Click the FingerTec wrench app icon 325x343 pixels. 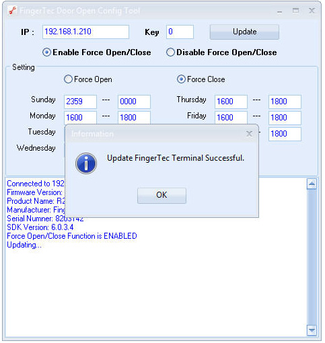12,11
